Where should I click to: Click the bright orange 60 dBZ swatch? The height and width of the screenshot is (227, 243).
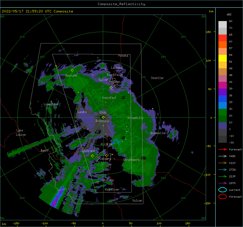pyautogui.click(x=222, y=45)
